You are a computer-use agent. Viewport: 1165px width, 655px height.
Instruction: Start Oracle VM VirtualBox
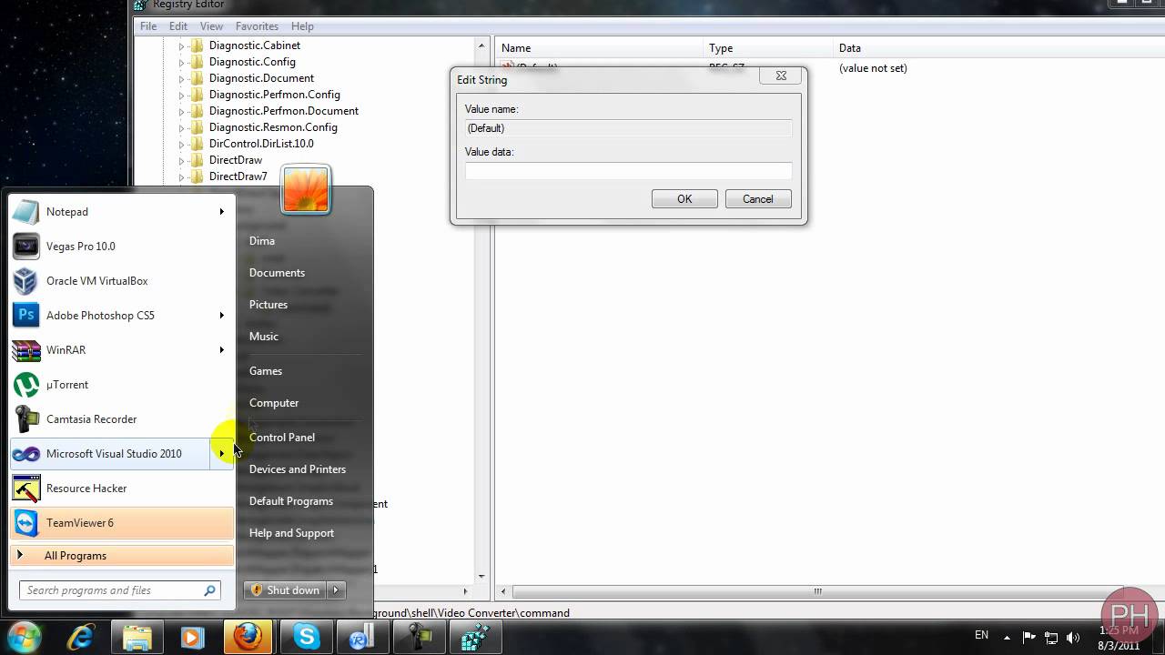[x=122, y=281]
